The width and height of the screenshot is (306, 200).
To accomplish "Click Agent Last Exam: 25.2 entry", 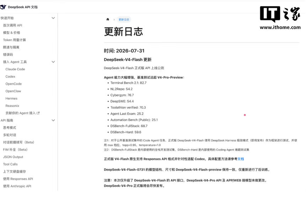I will pyautogui.click(x=127, y=114).
